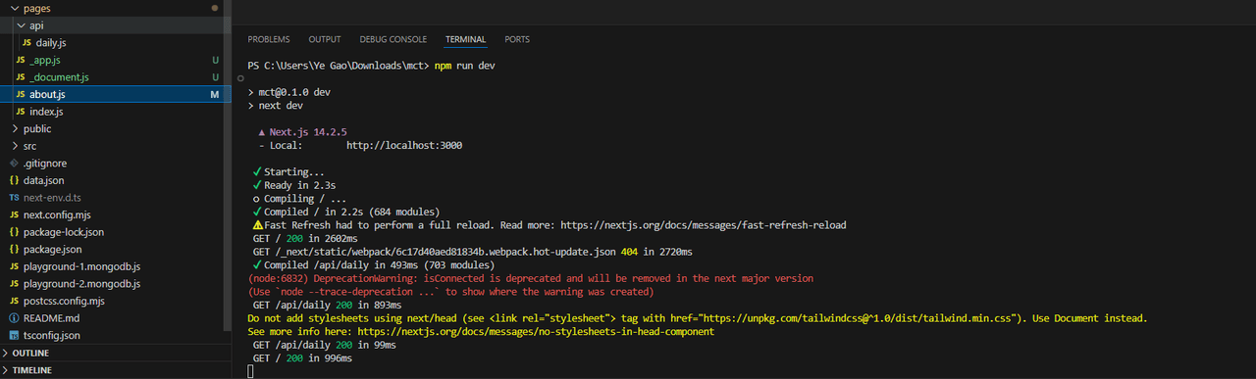Switch to the OUTPUT tab

tap(325, 39)
